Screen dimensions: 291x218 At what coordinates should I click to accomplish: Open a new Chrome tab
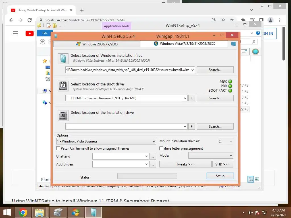[x=82, y=10]
